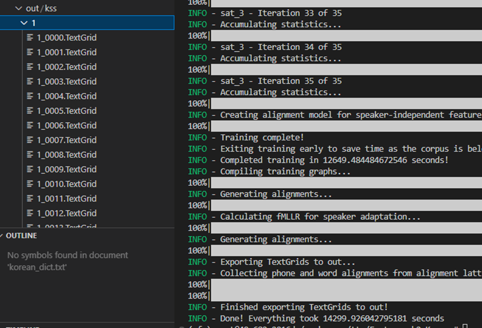Click file icon beside 1_0003.TextGrid
The width and height of the screenshot is (482, 328).
tap(30, 81)
